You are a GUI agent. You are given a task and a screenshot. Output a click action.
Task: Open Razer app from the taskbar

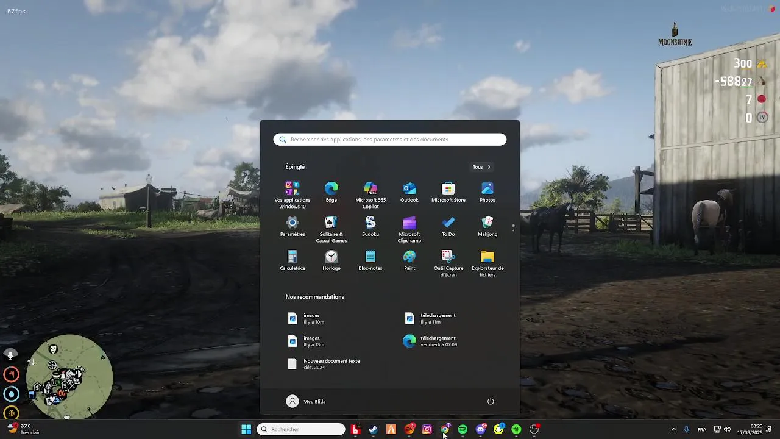[516, 429]
